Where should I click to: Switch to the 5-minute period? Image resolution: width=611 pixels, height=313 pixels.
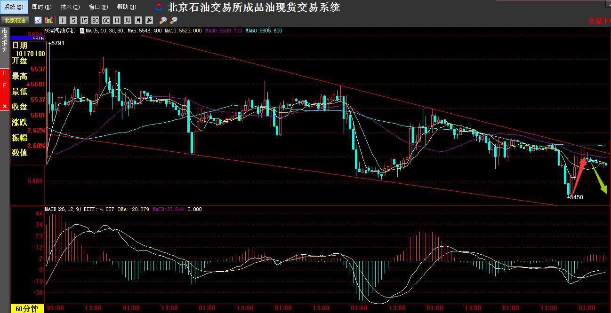[73, 20]
